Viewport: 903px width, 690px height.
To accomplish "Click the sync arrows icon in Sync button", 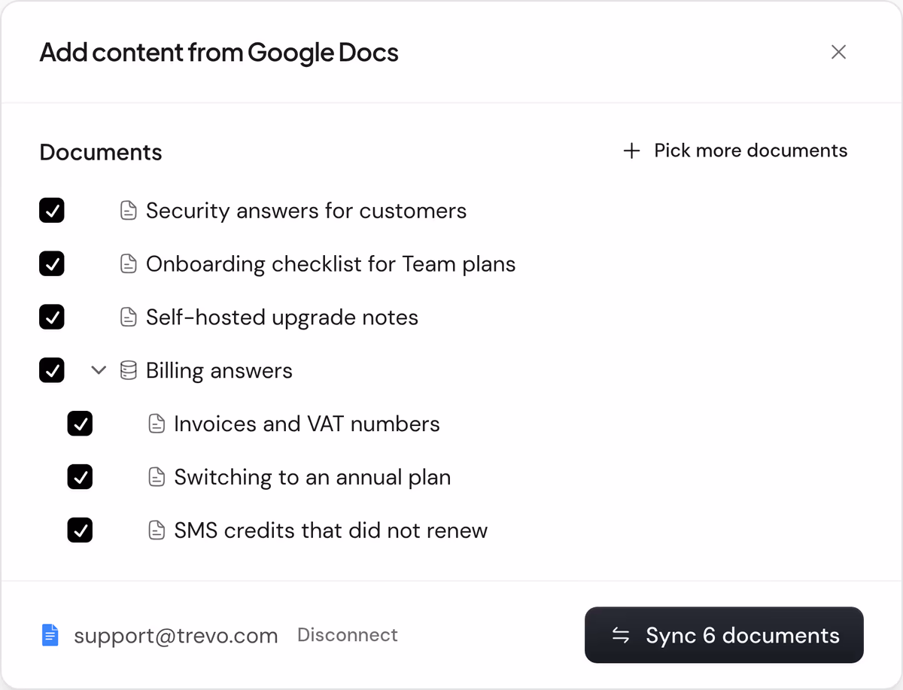I will click(x=621, y=635).
